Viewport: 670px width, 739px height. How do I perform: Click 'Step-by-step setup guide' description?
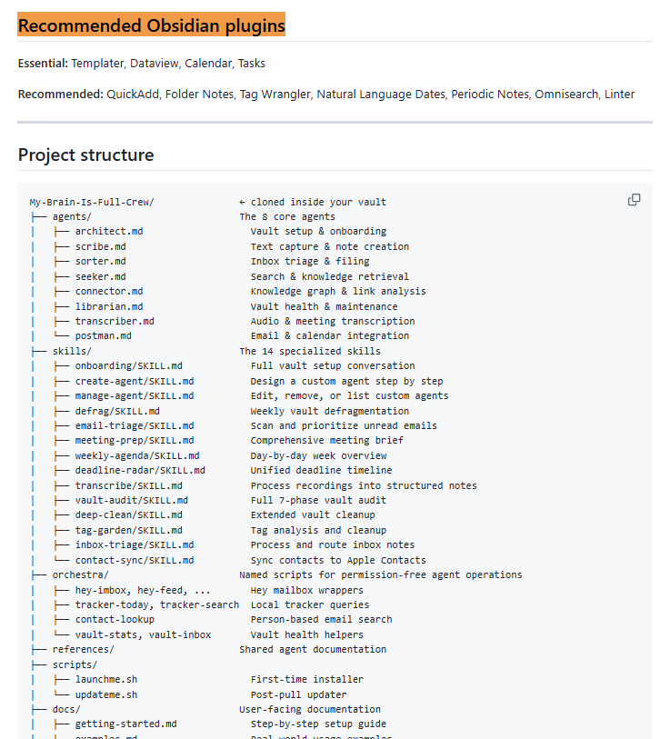(x=318, y=724)
